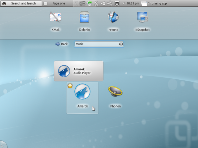This screenshot has width=198, height=148.
Task: Open the Klipper scissors clipboard icon
Action: [96, 3]
